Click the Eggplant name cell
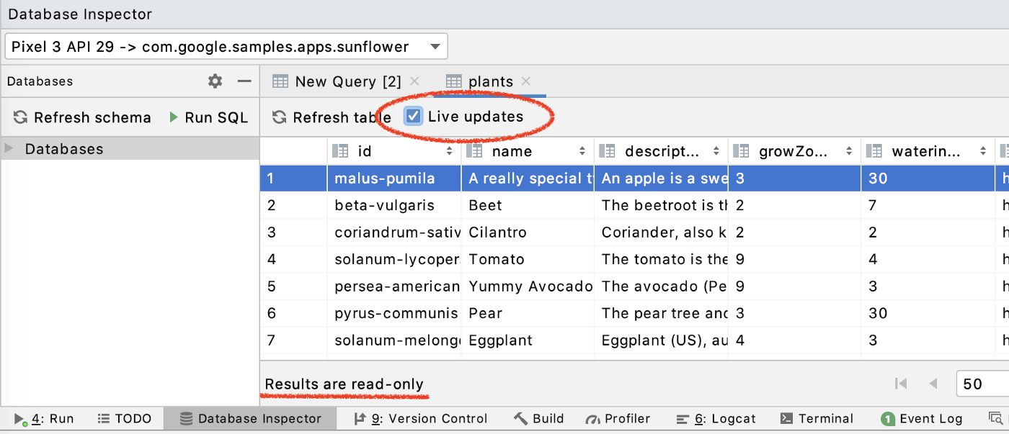Screen dimensions: 1009x434 tap(528, 340)
